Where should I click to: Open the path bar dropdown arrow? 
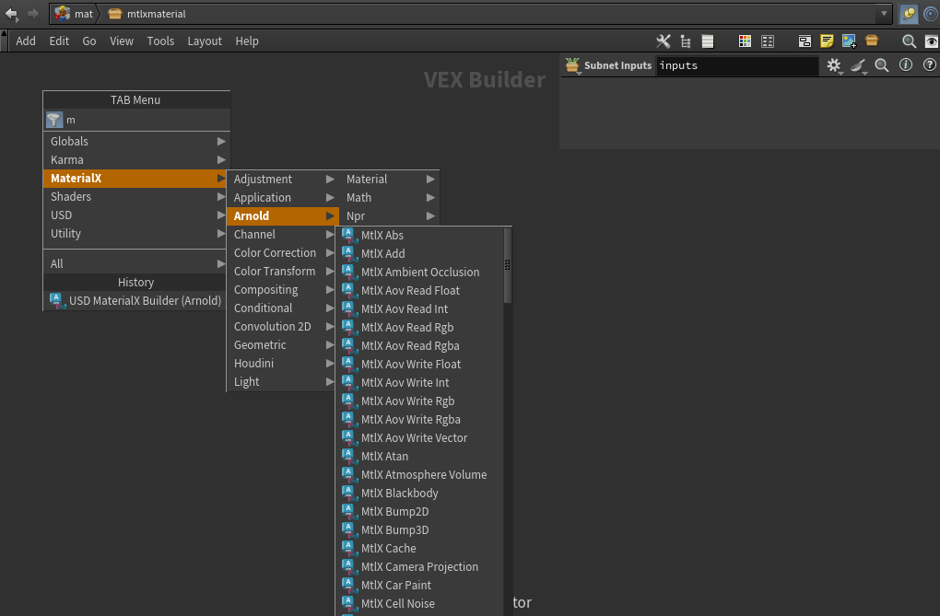coord(884,13)
